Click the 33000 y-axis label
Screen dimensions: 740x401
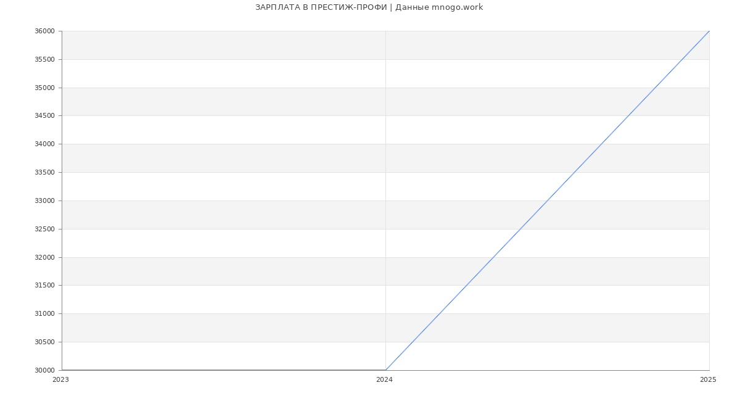(44, 201)
